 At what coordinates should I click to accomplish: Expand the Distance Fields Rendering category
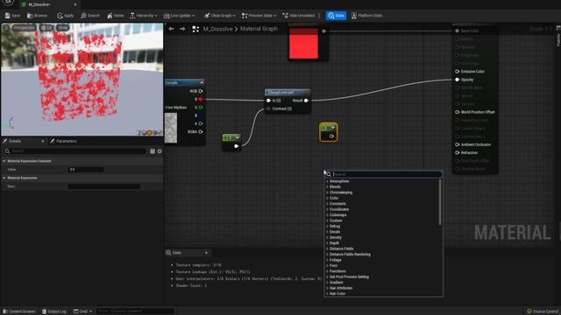[327, 255]
